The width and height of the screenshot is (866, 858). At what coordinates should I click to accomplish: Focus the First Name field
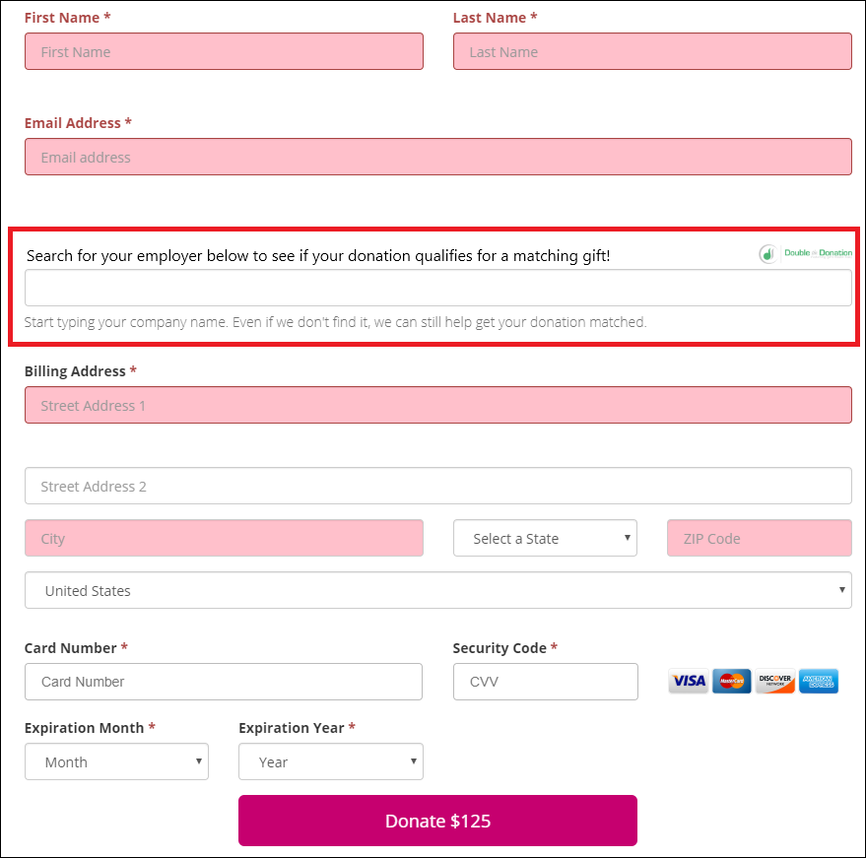(224, 52)
